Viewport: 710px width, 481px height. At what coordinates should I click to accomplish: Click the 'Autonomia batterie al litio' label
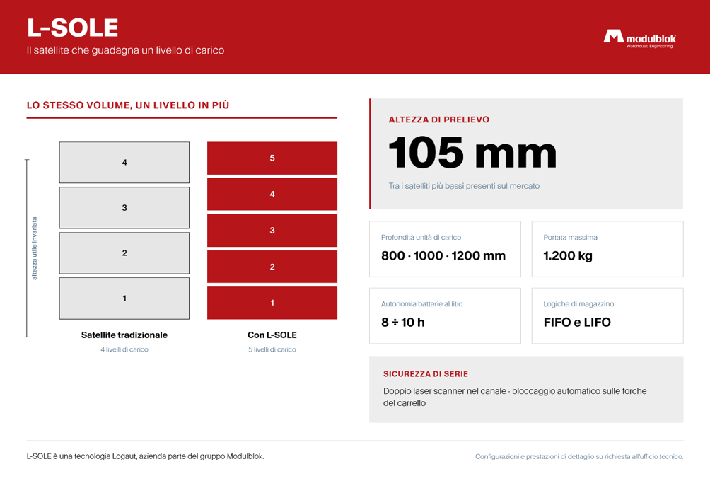tap(422, 304)
